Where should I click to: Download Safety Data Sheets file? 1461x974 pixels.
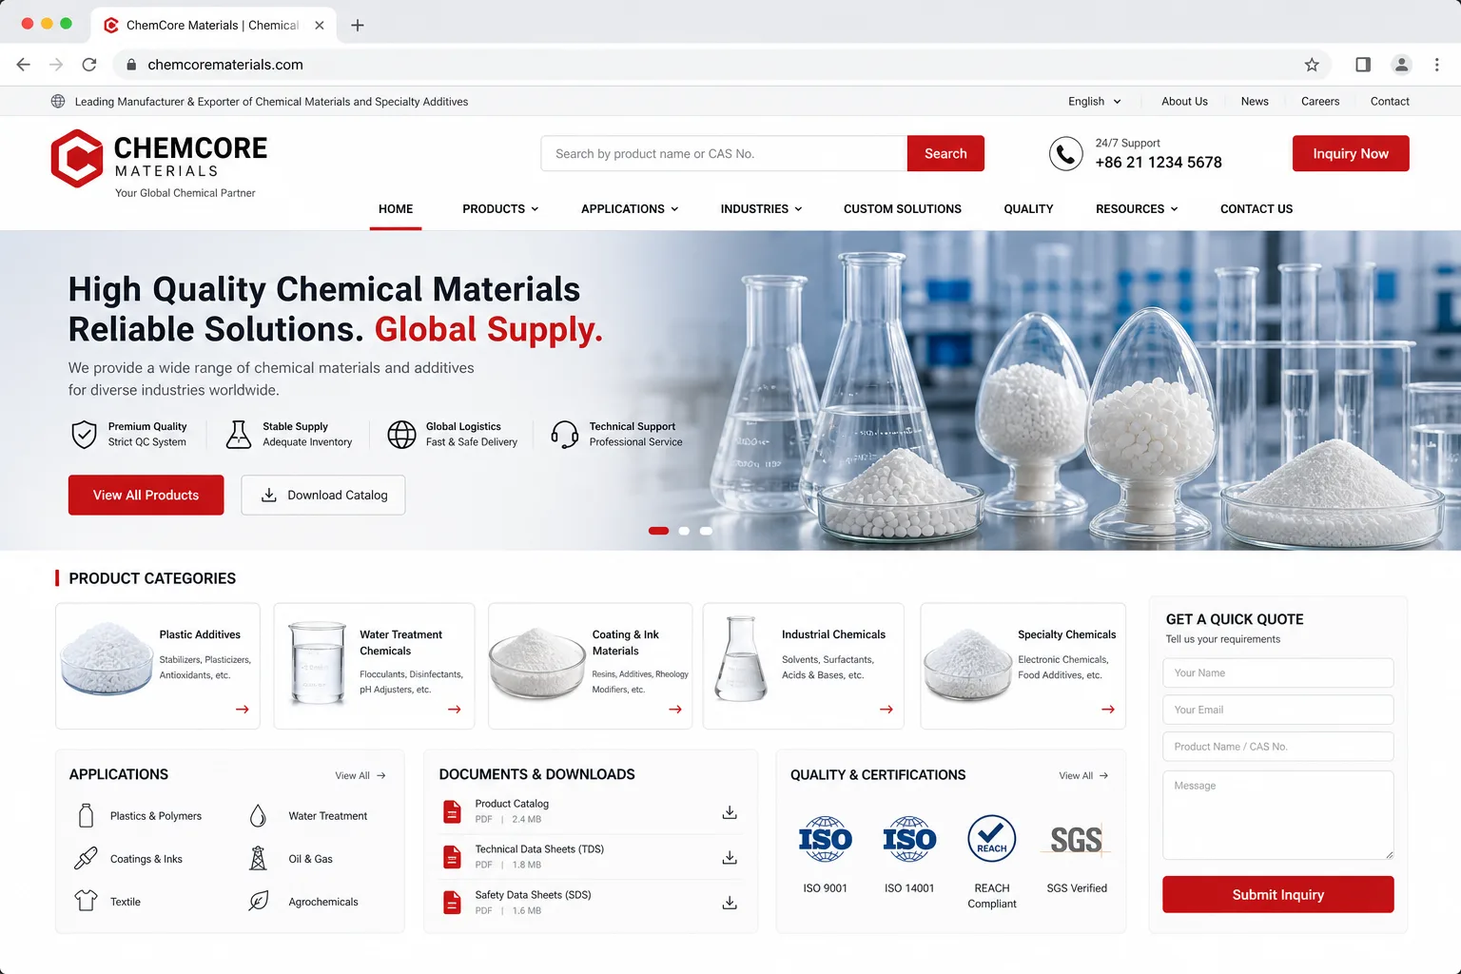coord(730,903)
